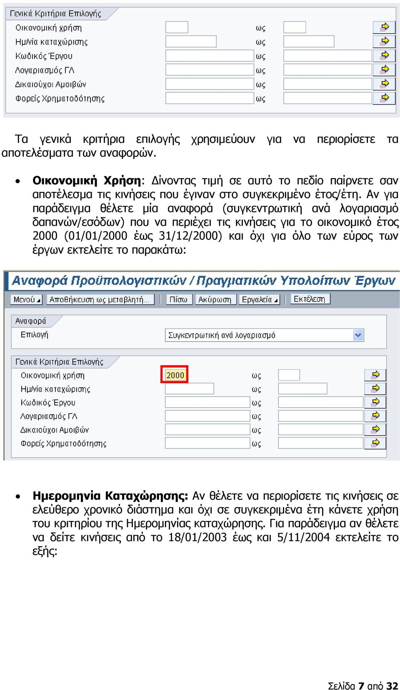Select the Οικονομική χρήση field containing 2000

(175, 375)
